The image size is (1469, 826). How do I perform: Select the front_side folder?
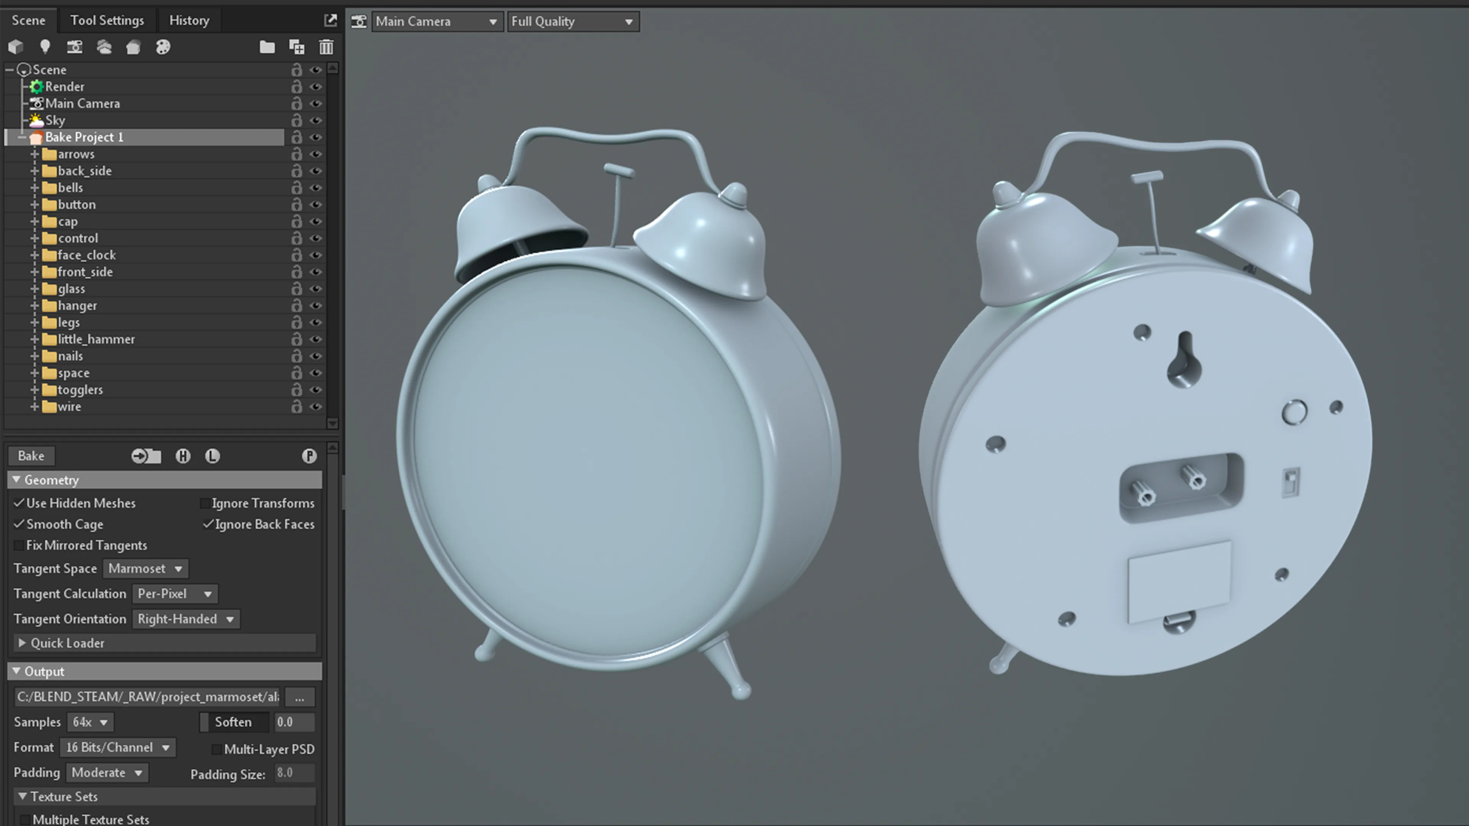coord(85,272)
